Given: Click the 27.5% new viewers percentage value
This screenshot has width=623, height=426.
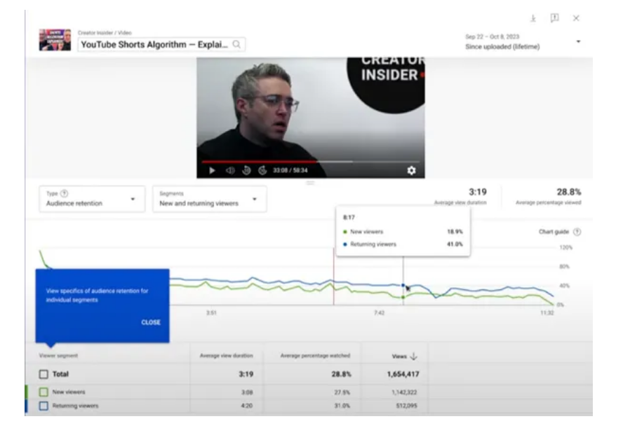Looking at the screenshot, I should (342, 392).
